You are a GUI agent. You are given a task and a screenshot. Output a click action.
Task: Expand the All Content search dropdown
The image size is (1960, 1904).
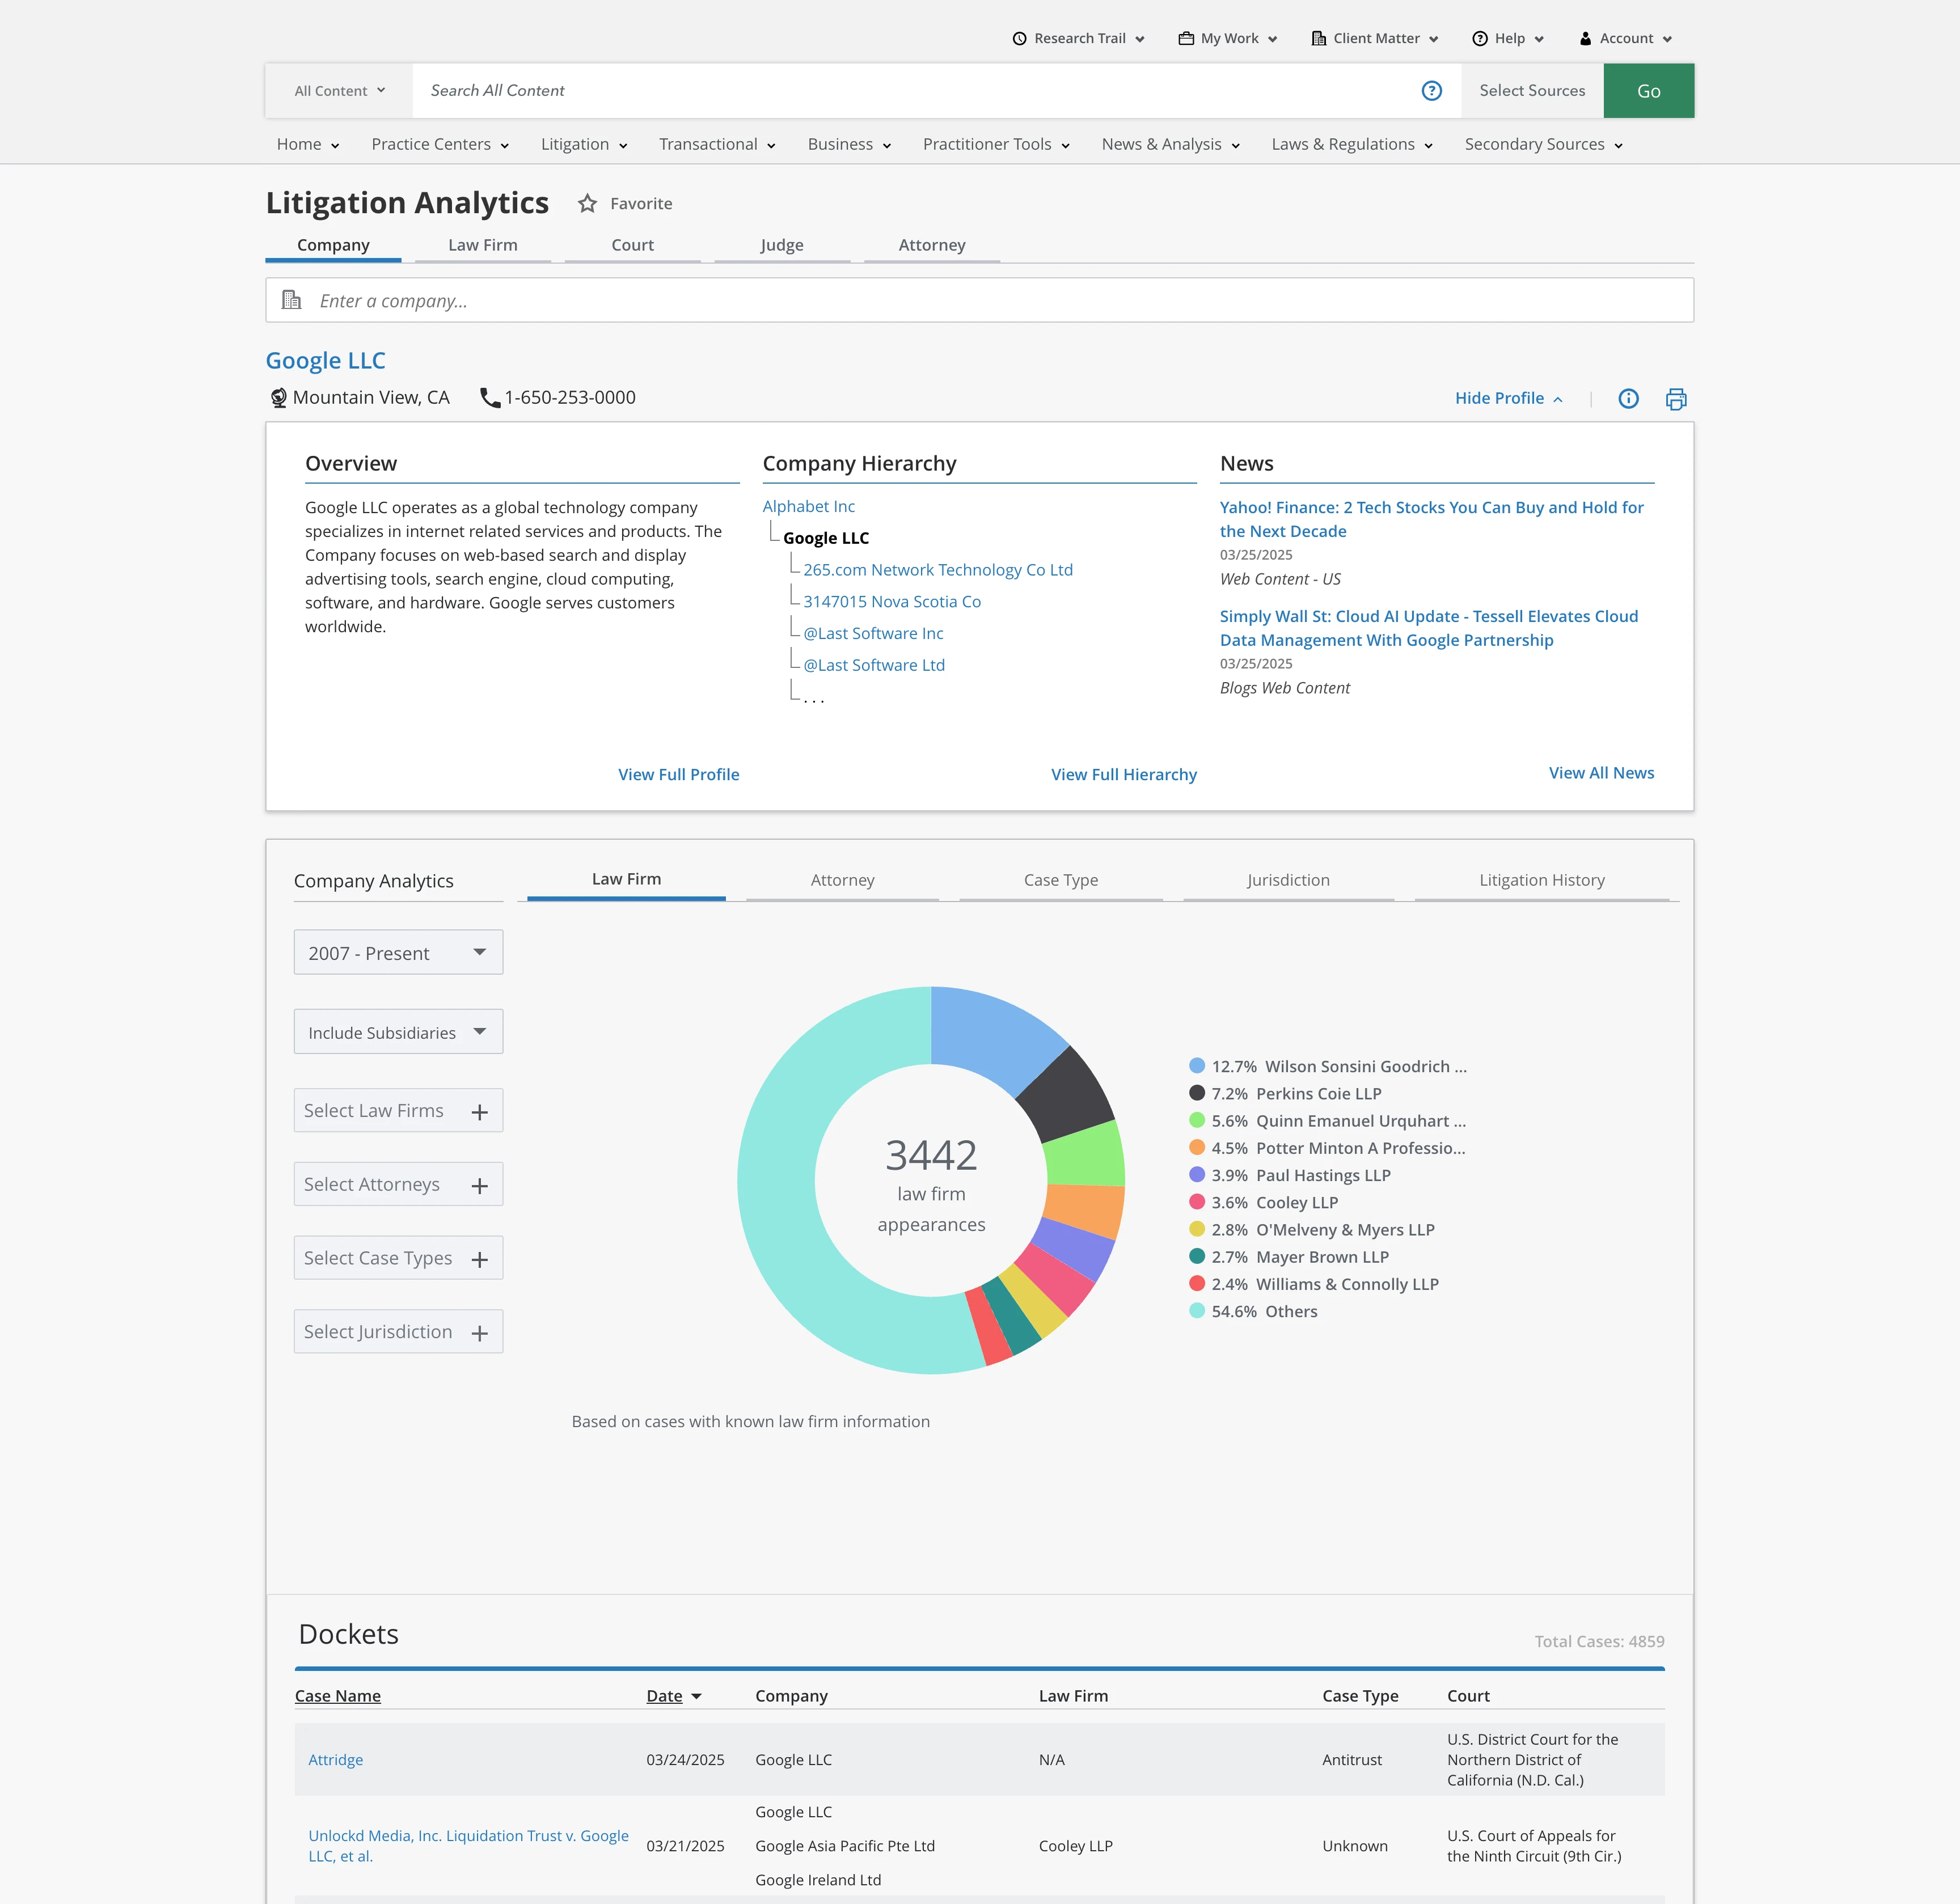pyautogui.click(x=339, y=91)
